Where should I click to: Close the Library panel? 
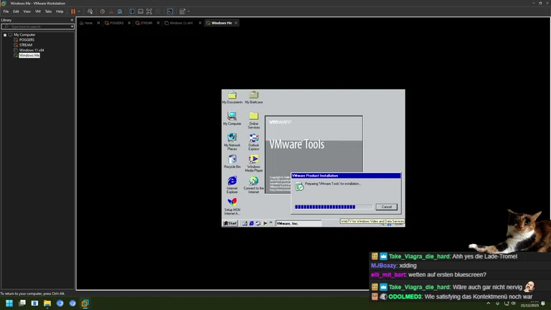pyautogui.click(x=72, y=20)
